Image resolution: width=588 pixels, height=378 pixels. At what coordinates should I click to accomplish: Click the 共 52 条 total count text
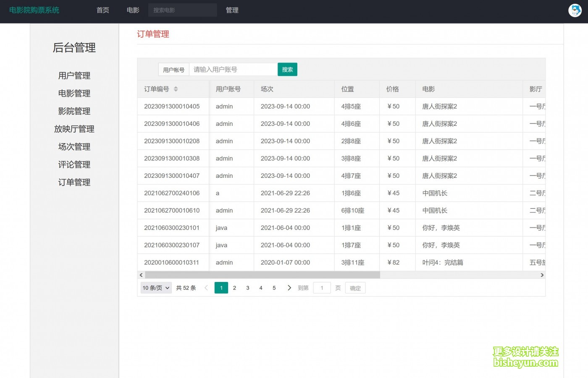pos(186,288)
